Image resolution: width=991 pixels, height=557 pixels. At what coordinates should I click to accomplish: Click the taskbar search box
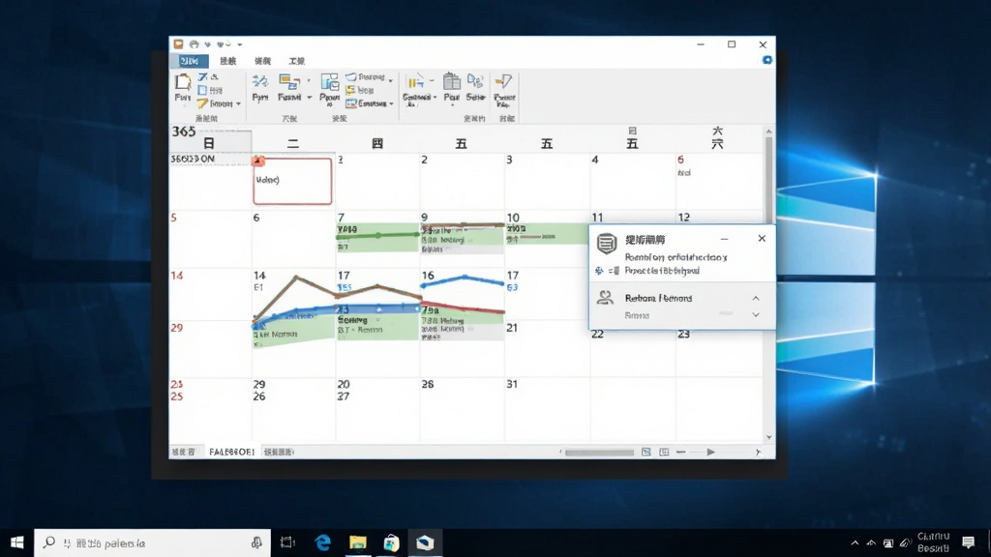click(152, 542)
